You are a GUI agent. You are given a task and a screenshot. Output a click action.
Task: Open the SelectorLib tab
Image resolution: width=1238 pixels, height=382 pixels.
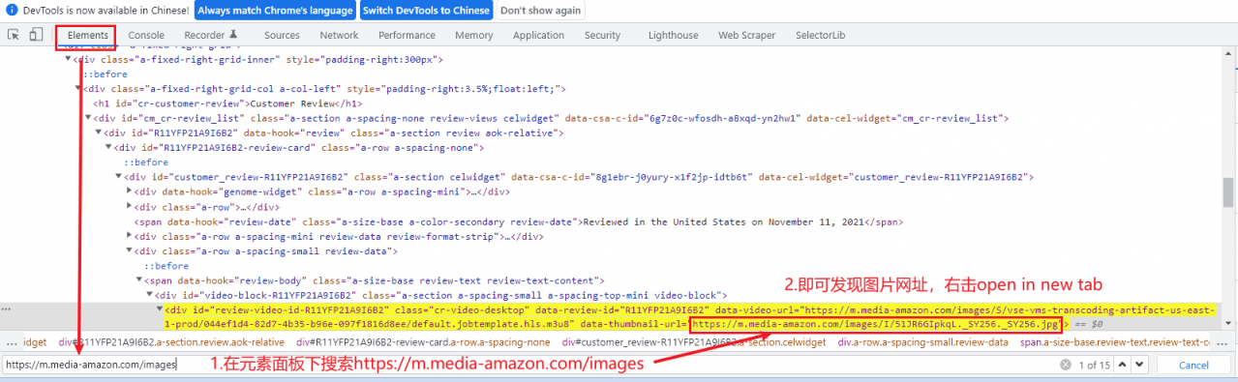click(x=821, y=35)
